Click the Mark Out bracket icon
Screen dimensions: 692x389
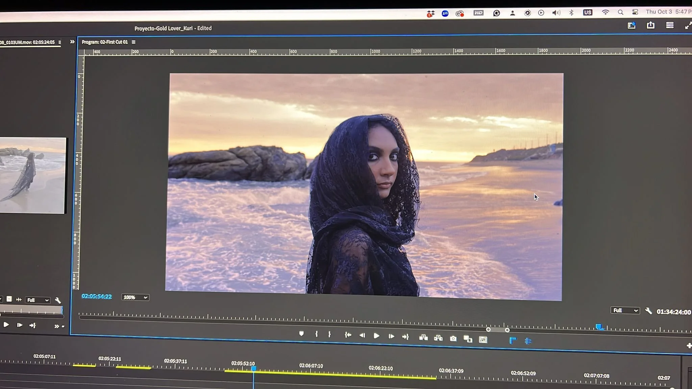click(329, 334)
